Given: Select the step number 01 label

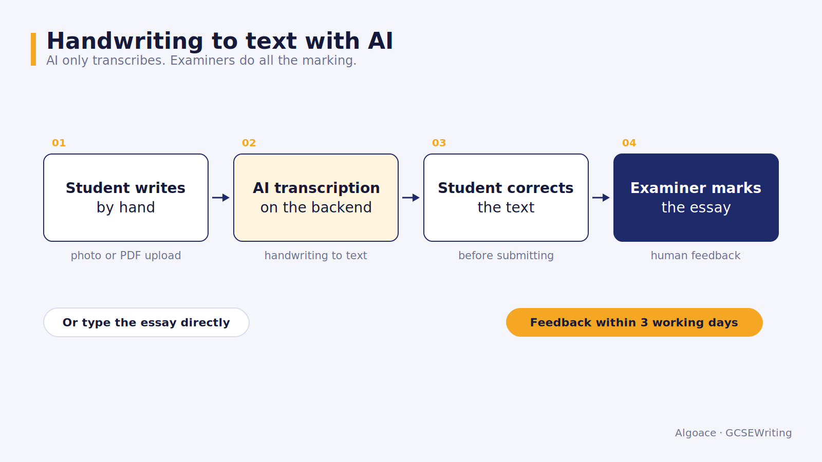Looking at the screenshot, I should [x=59, y=143].
